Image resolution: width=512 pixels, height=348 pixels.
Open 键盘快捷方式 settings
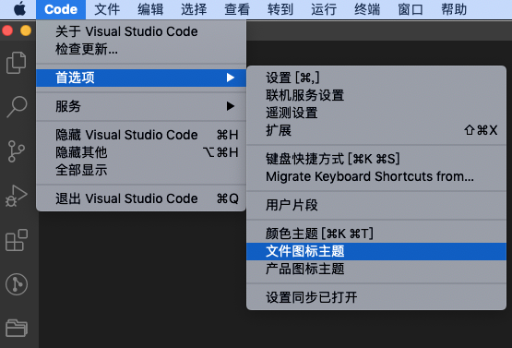tap(376, 159)
